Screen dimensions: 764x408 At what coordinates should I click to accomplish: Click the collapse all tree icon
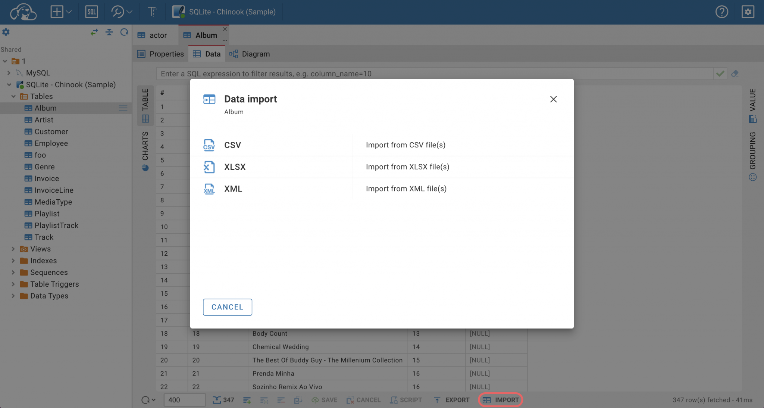click(109, 32)
